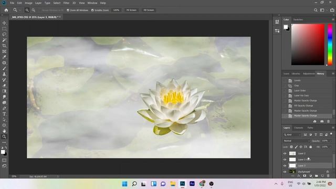The image size is (336, 189).
Task: Open the History panel menu
Action: (333, 73)
